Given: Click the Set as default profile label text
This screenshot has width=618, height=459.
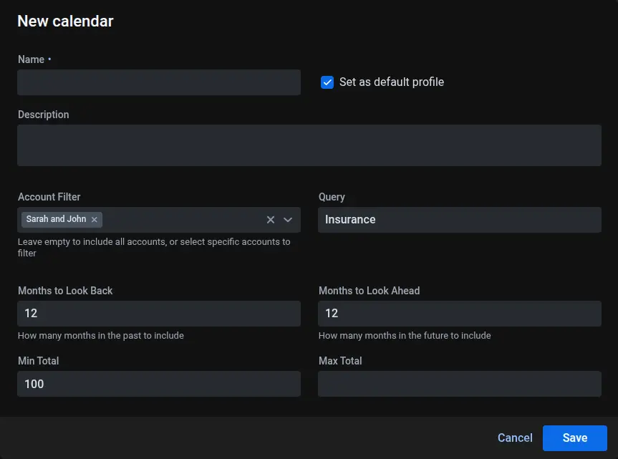Looking at the screenshot, I should pyautogui.click(x=391, y=82).
